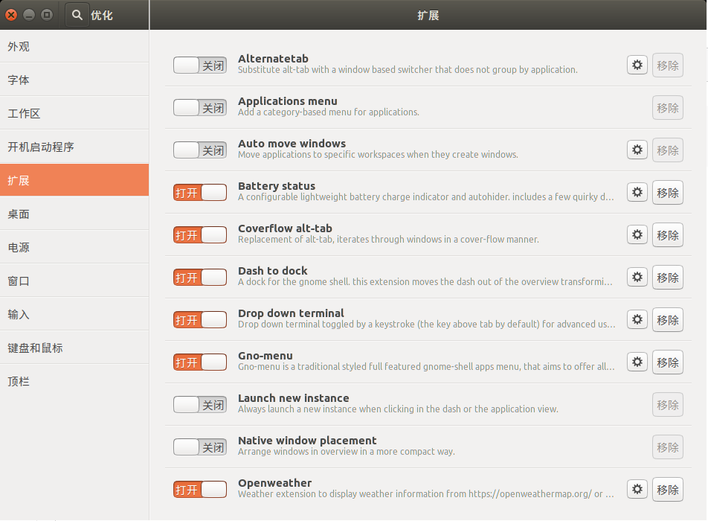Click 移除 for Coverflow alt-tab
Image resolution: width=708 pixels, height=521 pixels.
pos(668,235)
